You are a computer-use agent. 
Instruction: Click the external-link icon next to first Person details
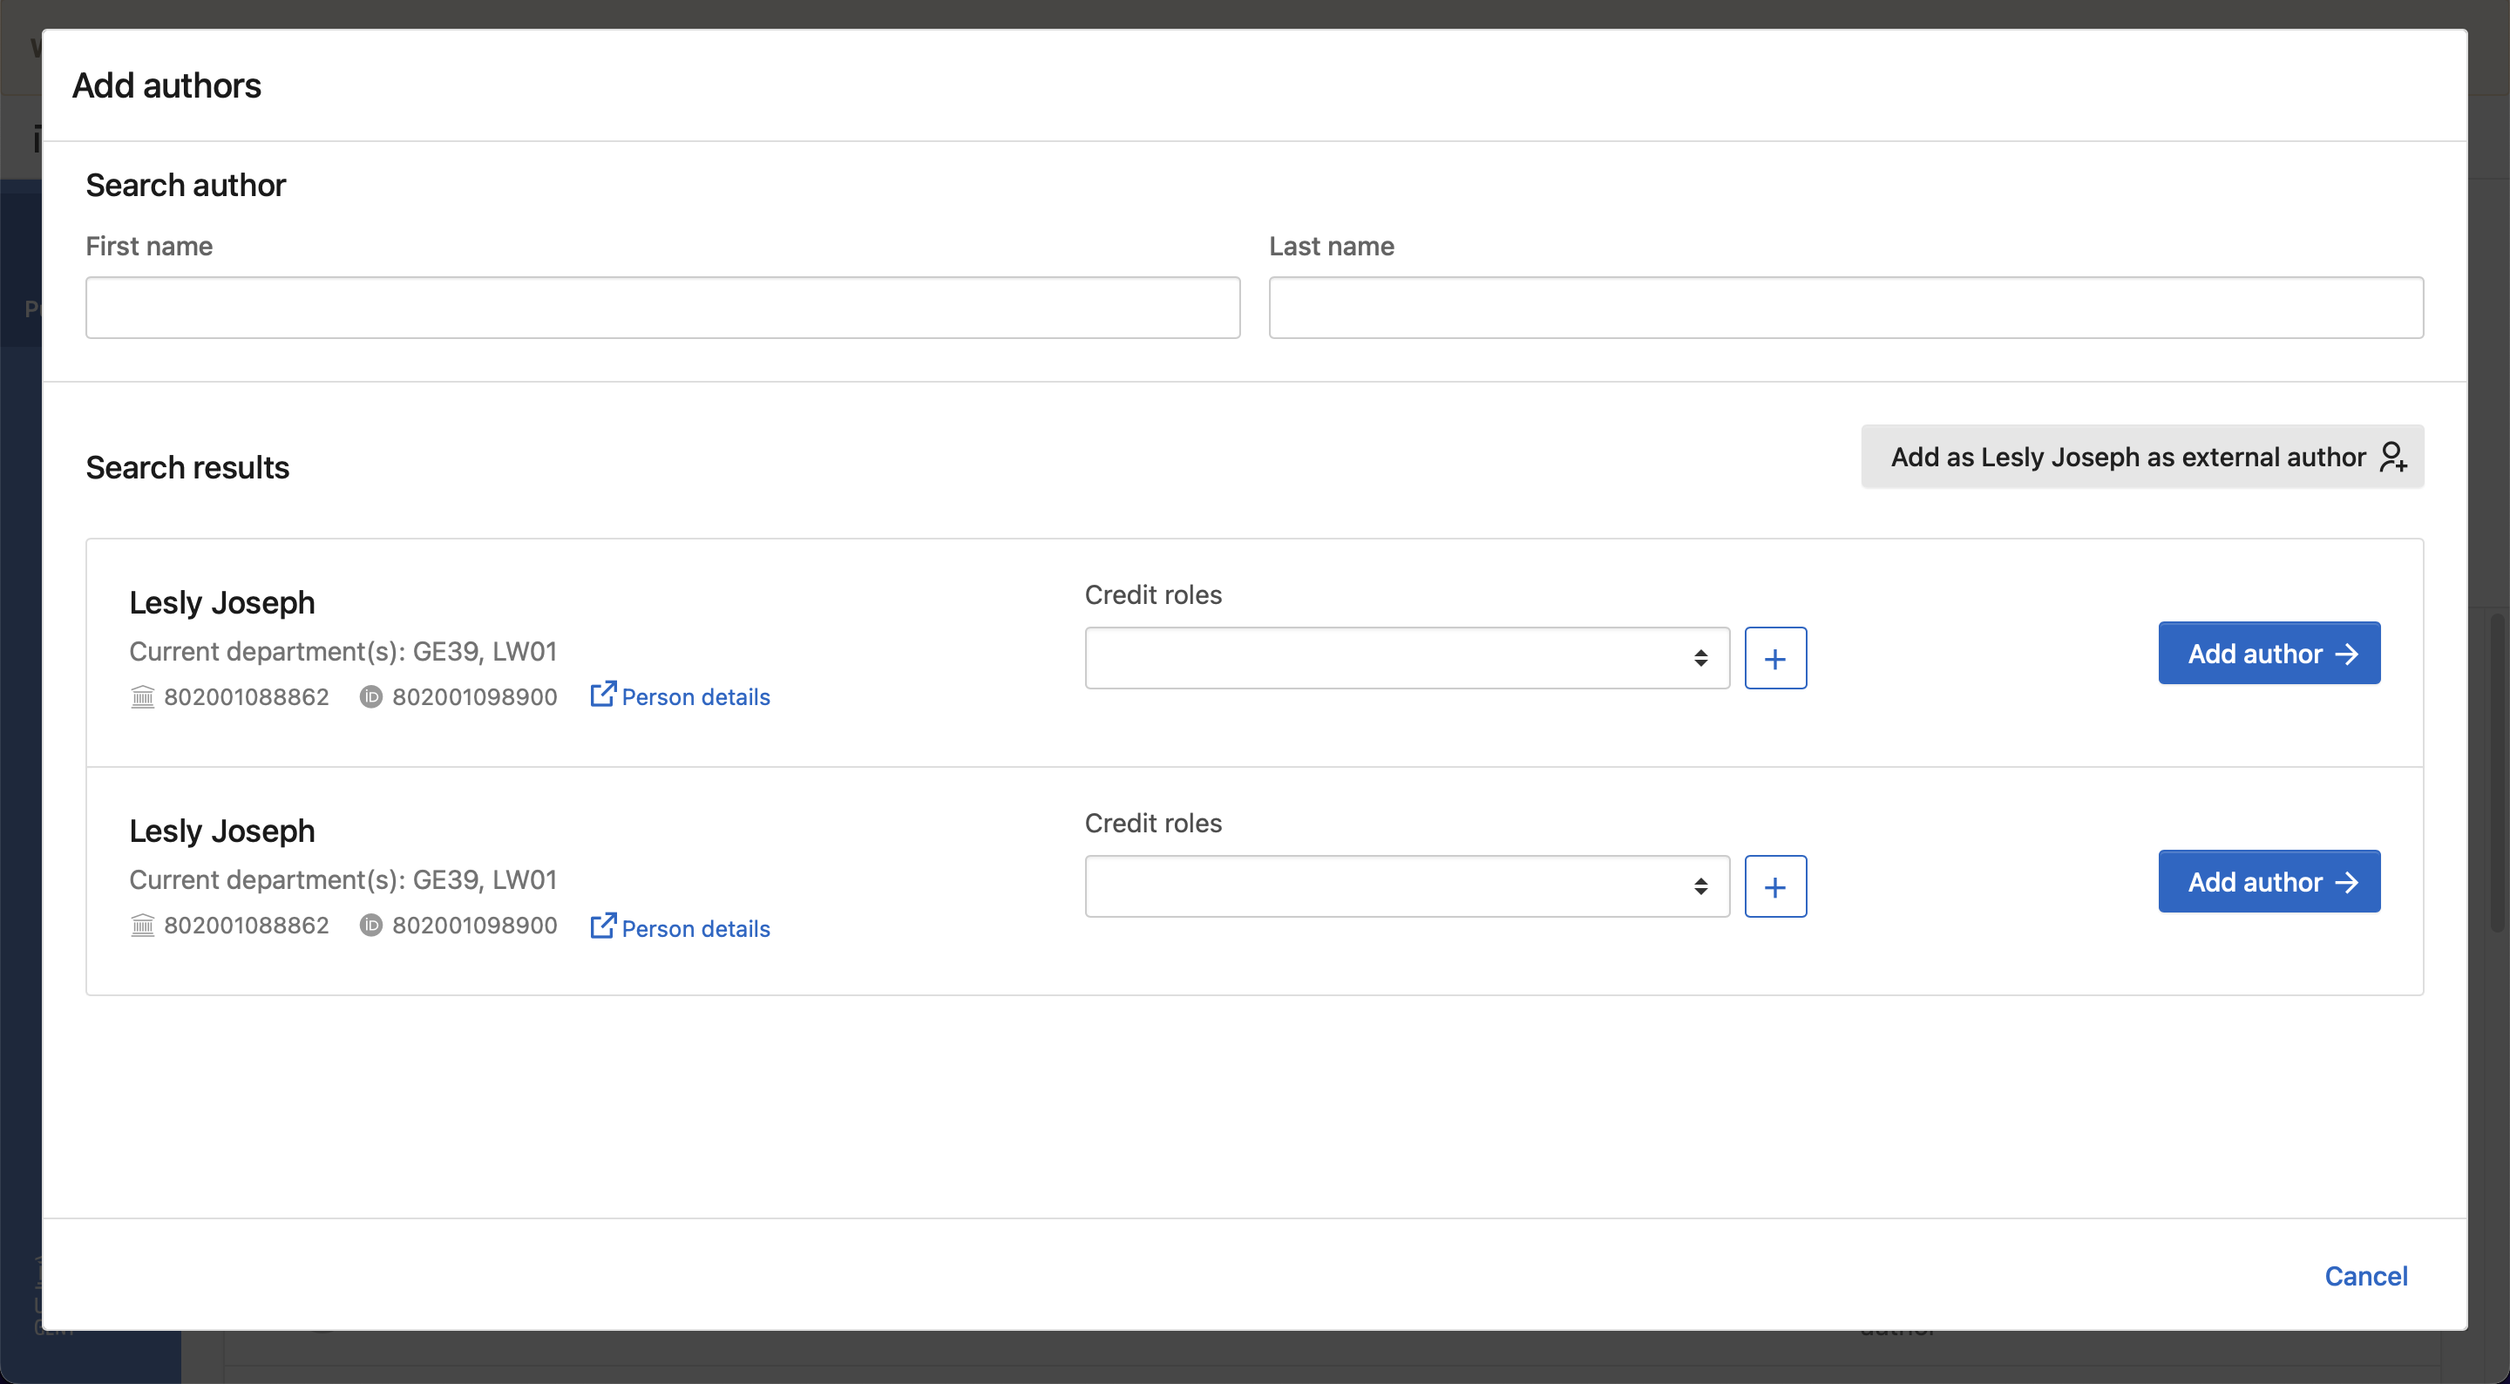click(x=604, y=694)
